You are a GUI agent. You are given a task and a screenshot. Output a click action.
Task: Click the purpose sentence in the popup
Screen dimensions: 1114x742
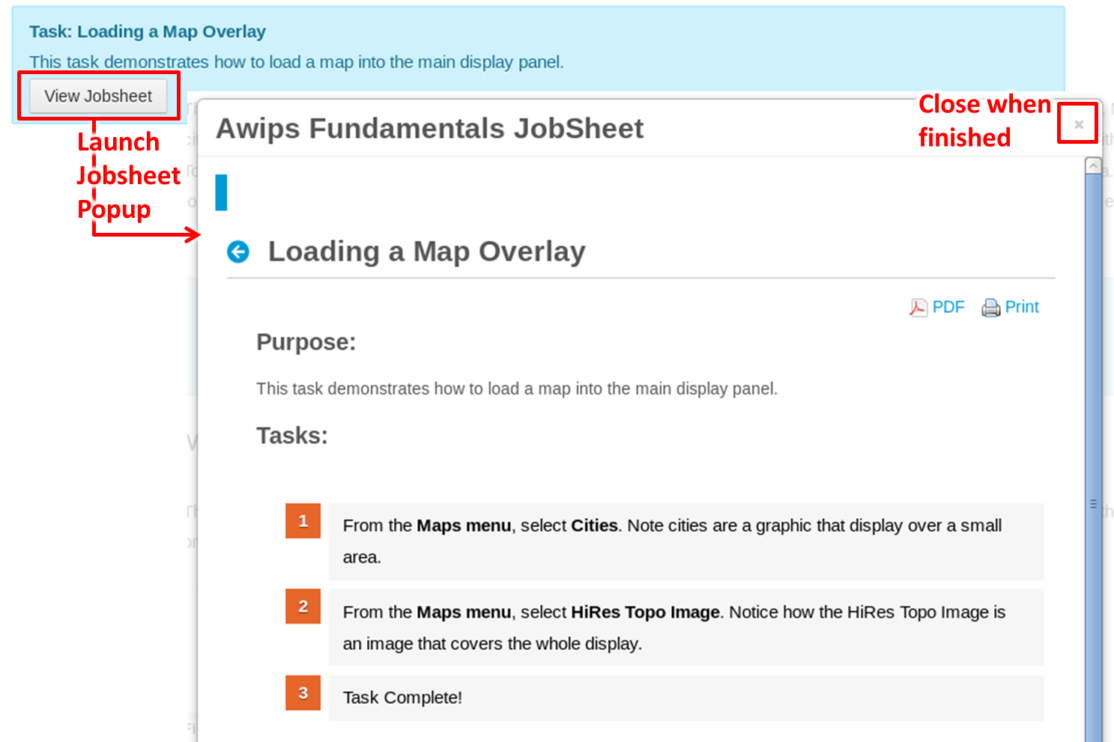click(x=517, y=389)
